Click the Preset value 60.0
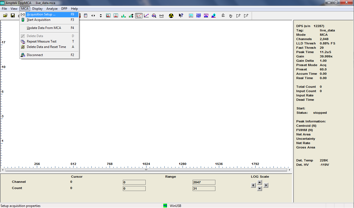354x208 pixels. coord(323,69)
